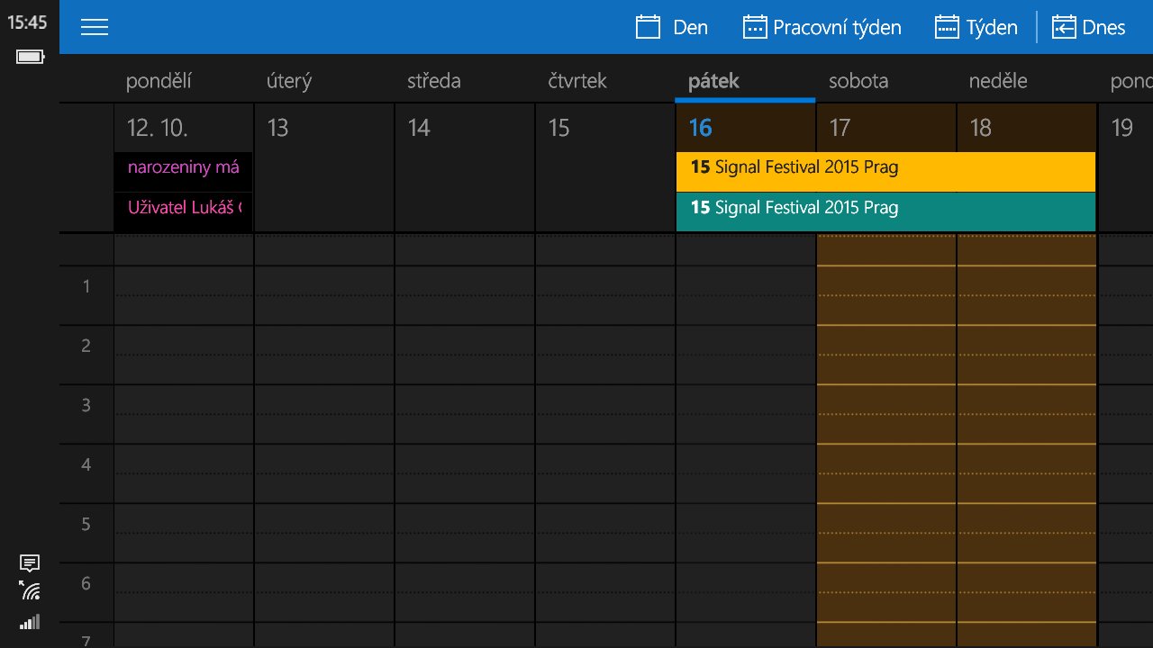The image size is (1153, 648).
Task: Select the neděle day header
Action: click(998, 81)
